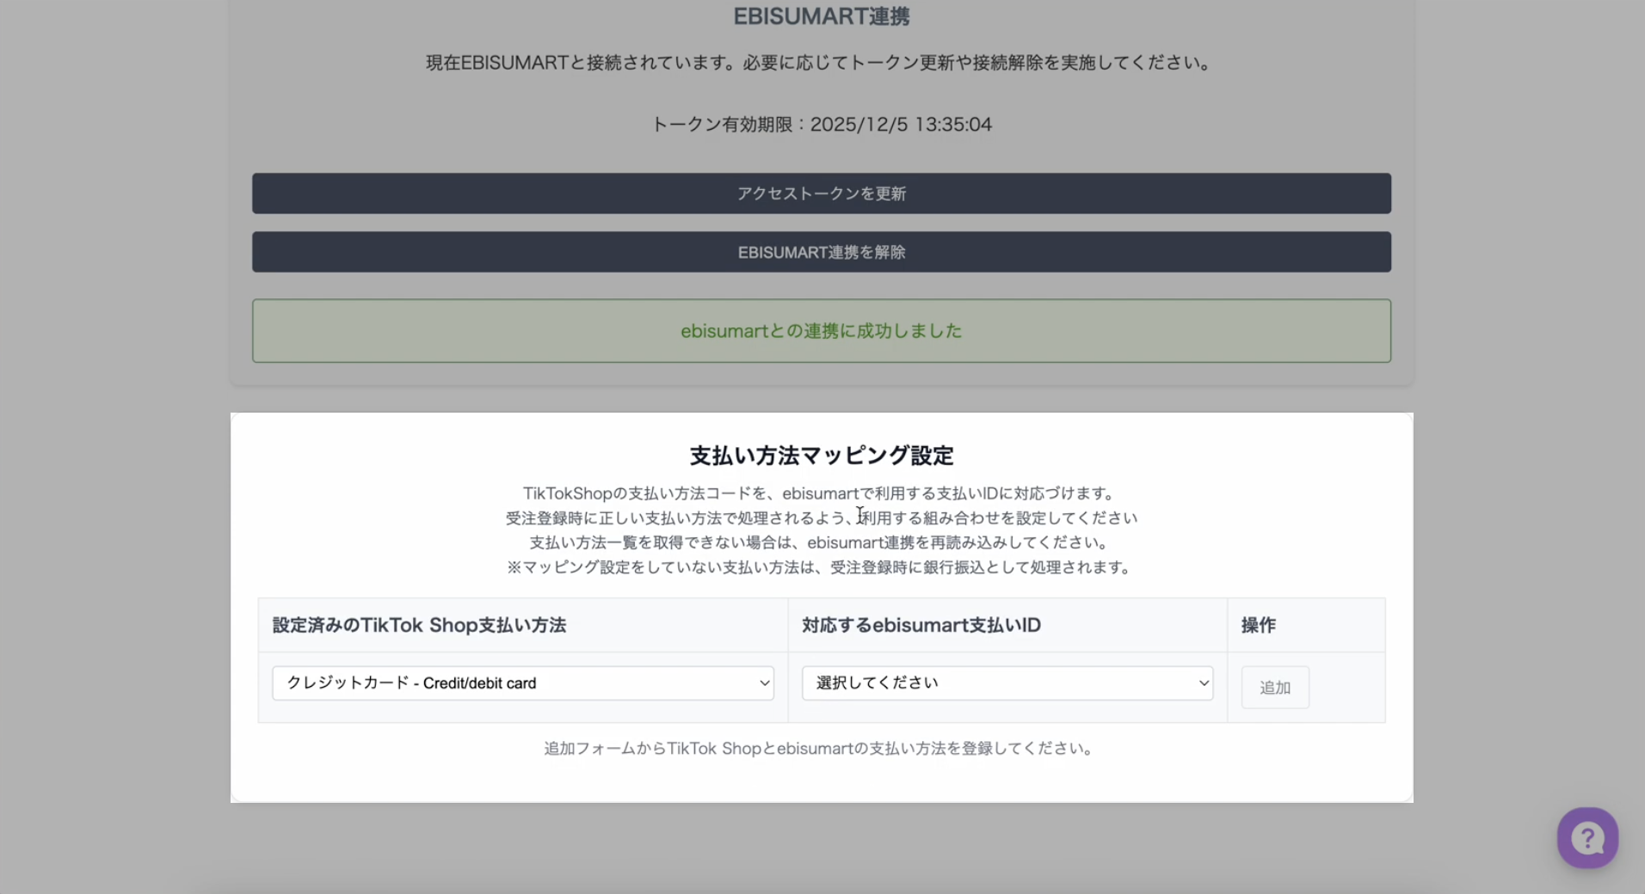The image size is (1645, 894).
Task: Click the トークン有効期限 date text
Action: coord(822,125)
